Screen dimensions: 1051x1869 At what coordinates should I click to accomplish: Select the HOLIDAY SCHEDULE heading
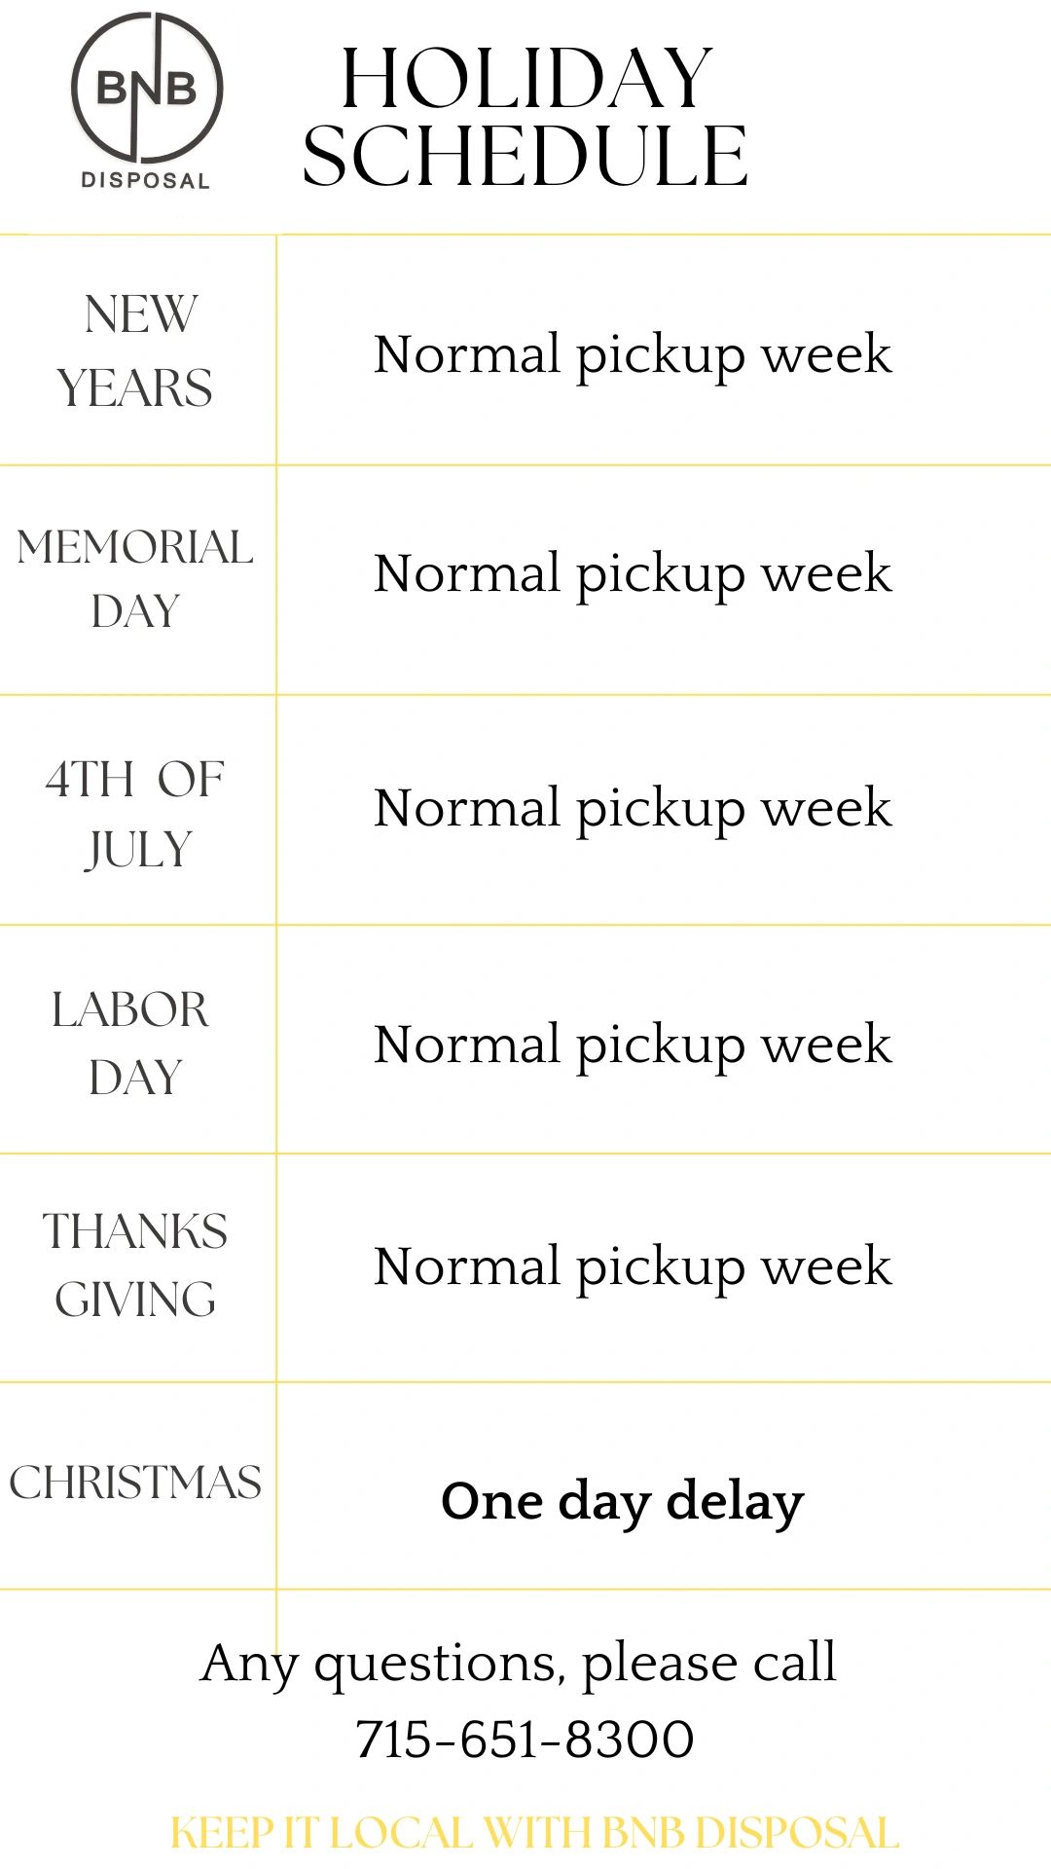point(525,117)
